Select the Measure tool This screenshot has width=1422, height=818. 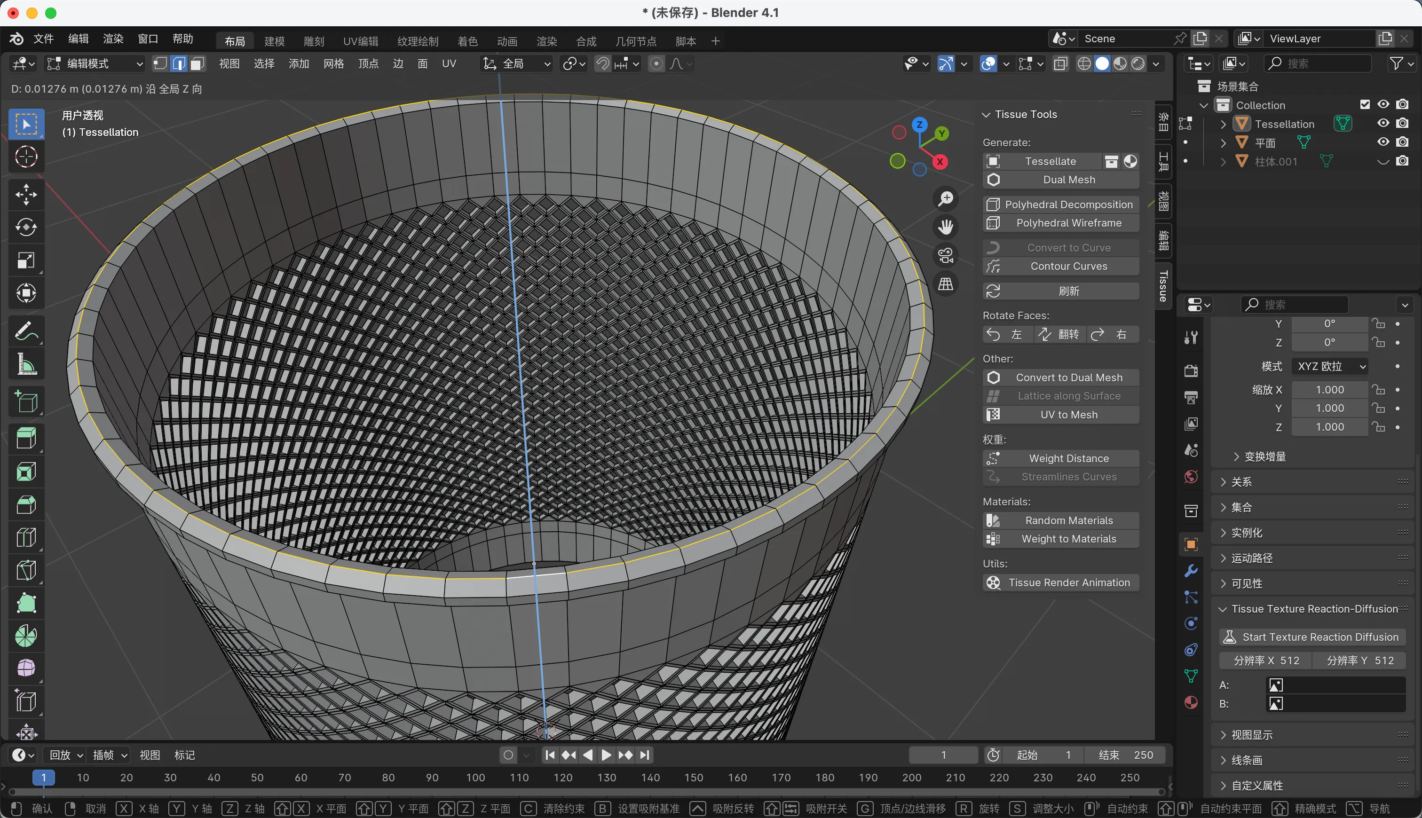point(26,364)
